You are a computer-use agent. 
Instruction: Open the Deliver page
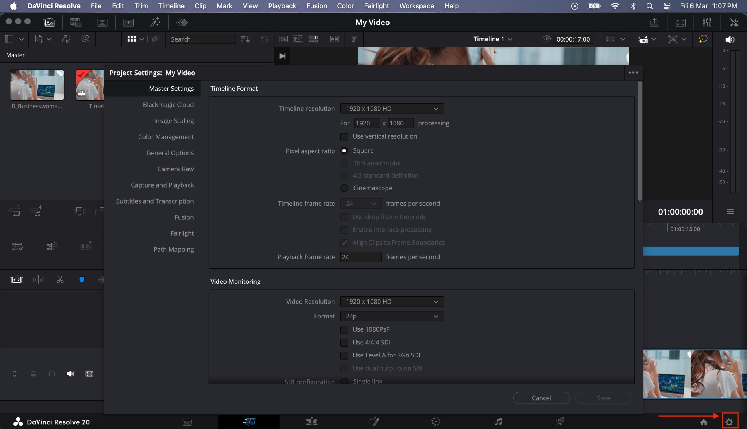point(560,421)
